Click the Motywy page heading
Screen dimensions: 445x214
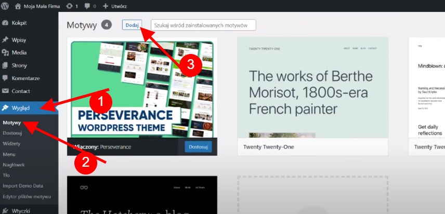[x=82, y=25]
